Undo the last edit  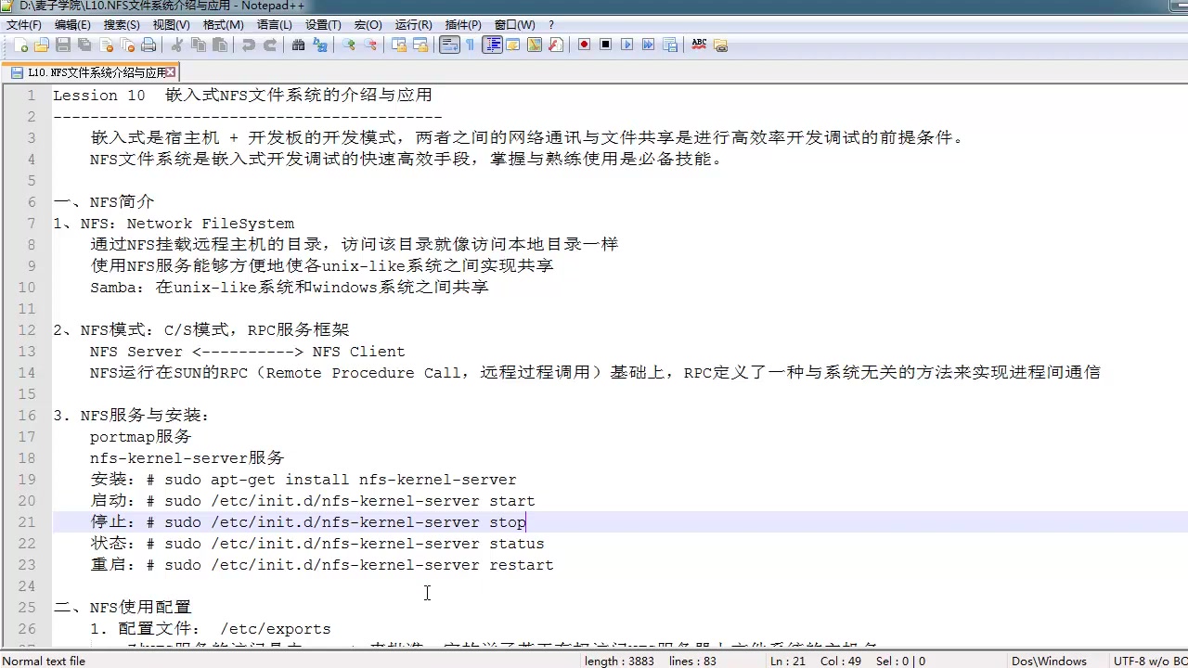point(248,45)
